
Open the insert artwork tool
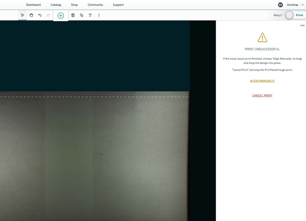(73, 15)
